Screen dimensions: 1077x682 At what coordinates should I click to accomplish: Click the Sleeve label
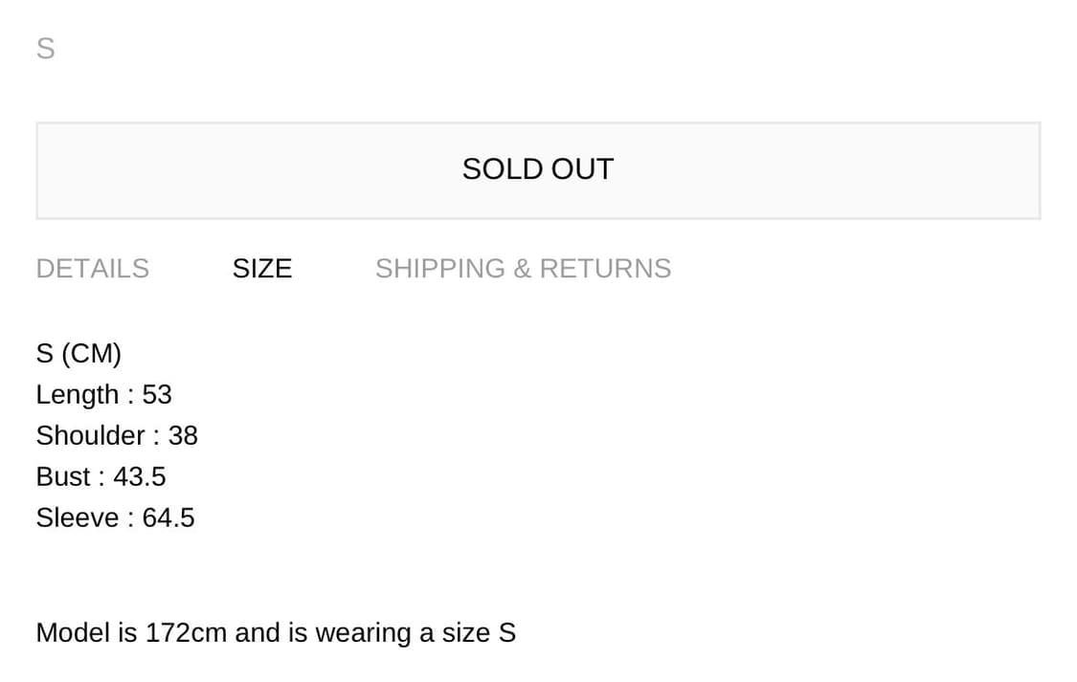click(x=77, y=518)
